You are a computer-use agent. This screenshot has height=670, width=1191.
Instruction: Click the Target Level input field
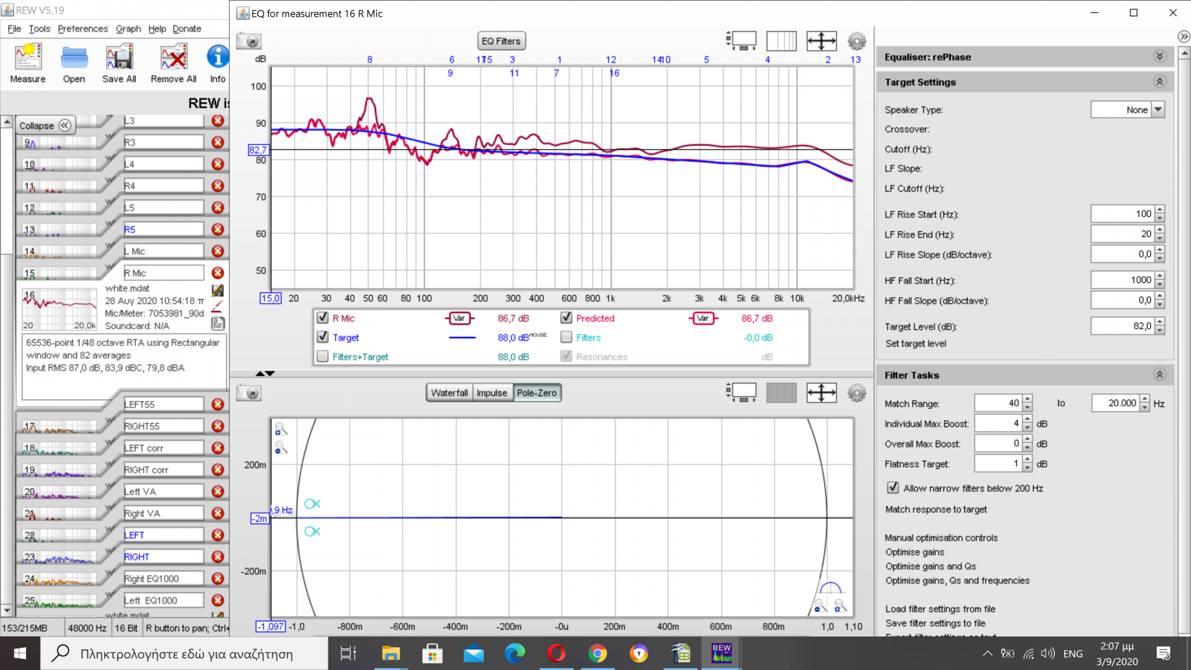1122,326
